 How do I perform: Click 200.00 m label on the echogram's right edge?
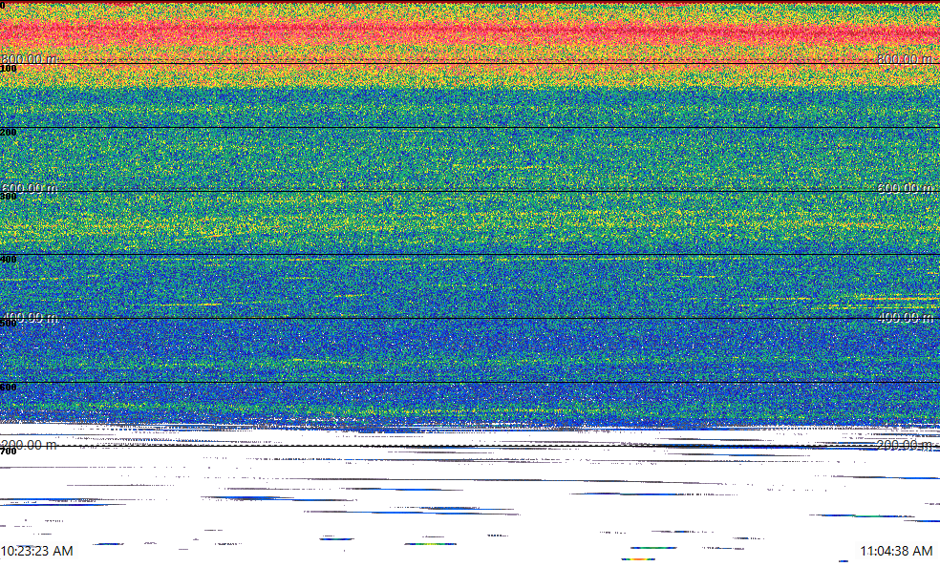pos(906,445)
